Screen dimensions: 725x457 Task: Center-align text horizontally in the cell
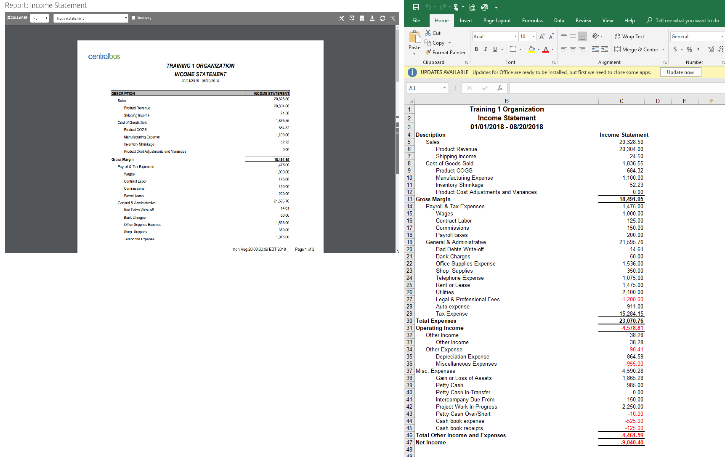coord(573,49)
